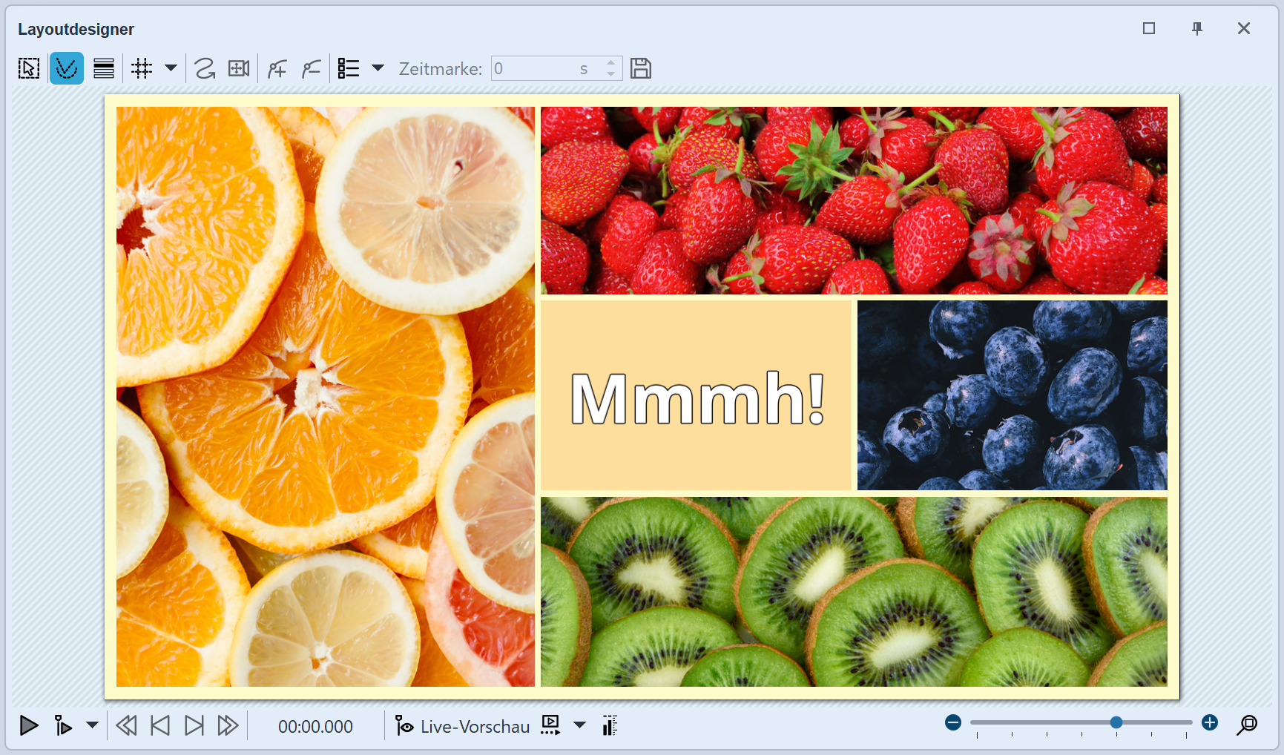
Task: Open the camera pan tool
Action: tap(238, 68)
